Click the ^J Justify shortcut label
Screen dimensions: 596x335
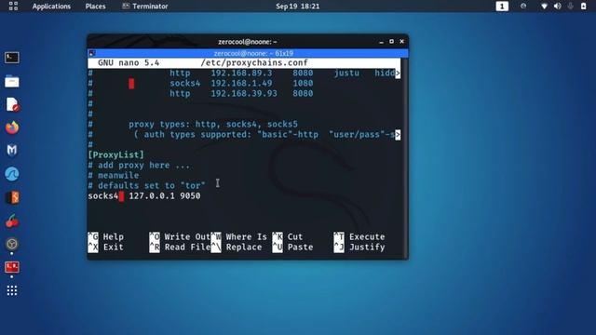click(359, 248)
